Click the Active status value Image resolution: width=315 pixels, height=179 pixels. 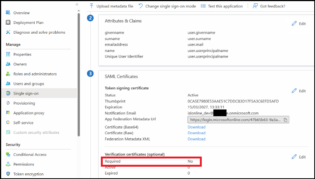click(193, 95)
